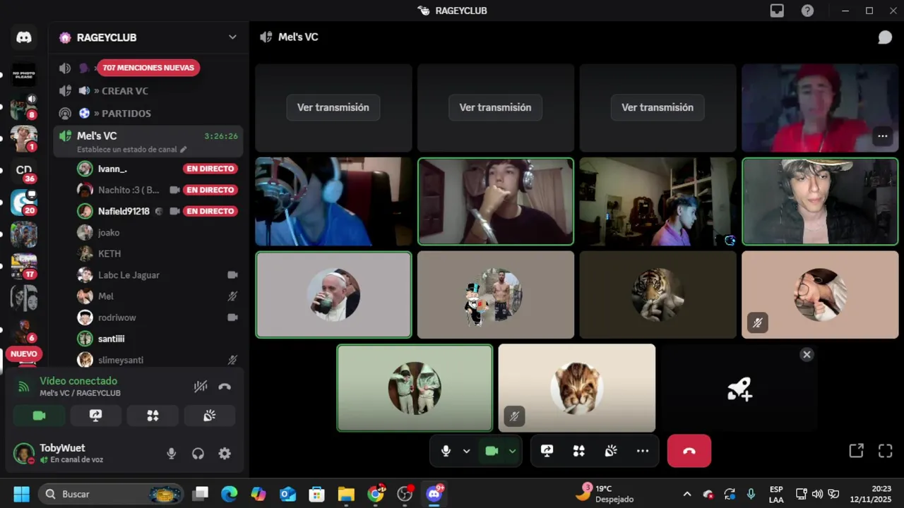Open the chat bubble icon for Mel's VC

tap(885, 37)
